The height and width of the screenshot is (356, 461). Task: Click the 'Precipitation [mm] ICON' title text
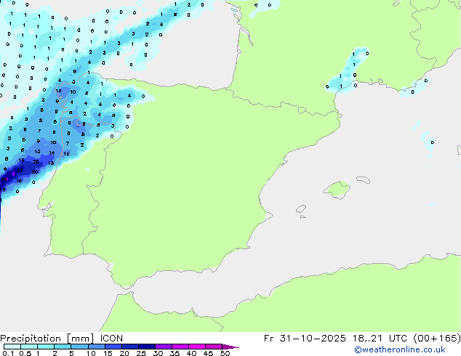tap(61, 339)
